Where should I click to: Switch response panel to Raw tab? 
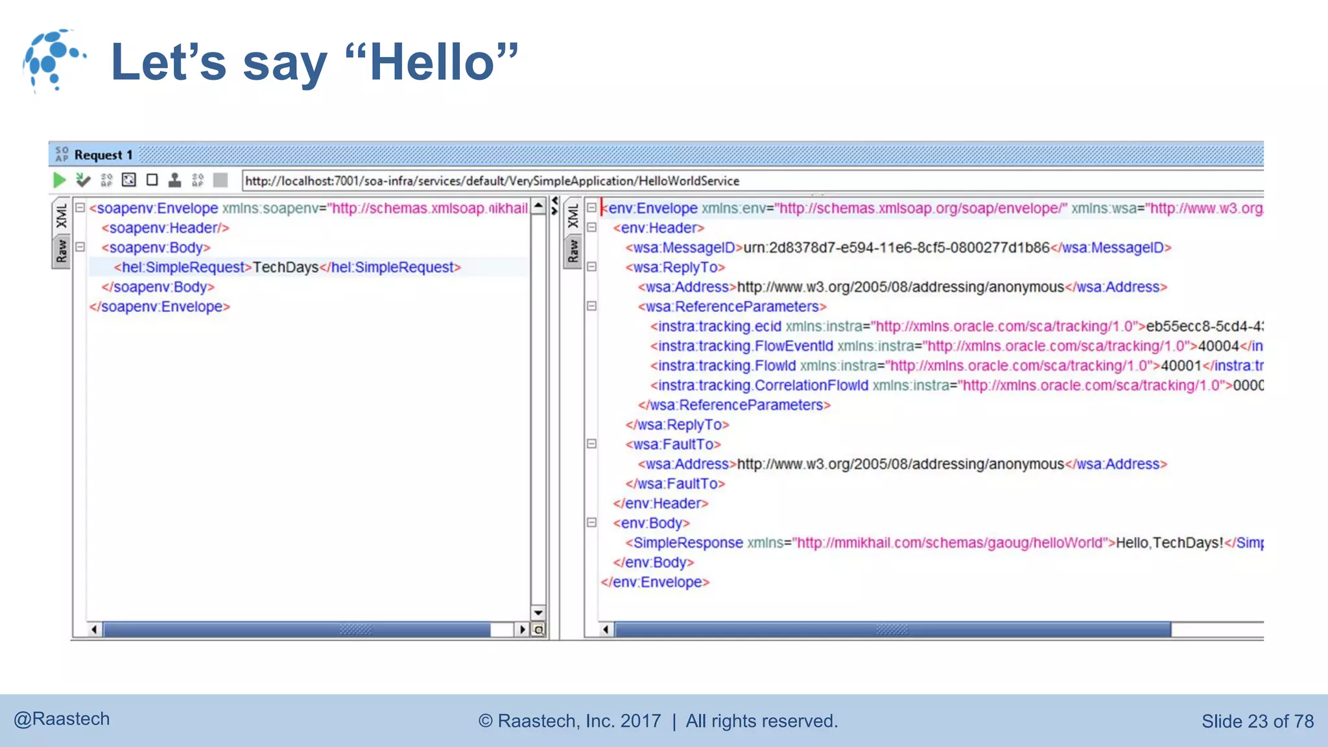point(573,251)
